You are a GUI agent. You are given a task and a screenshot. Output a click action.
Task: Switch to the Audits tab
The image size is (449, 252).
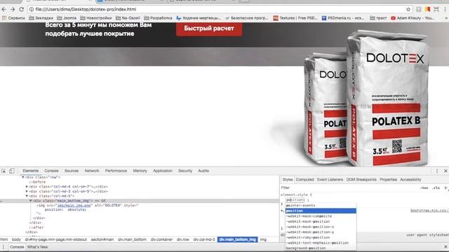[203, 171]
